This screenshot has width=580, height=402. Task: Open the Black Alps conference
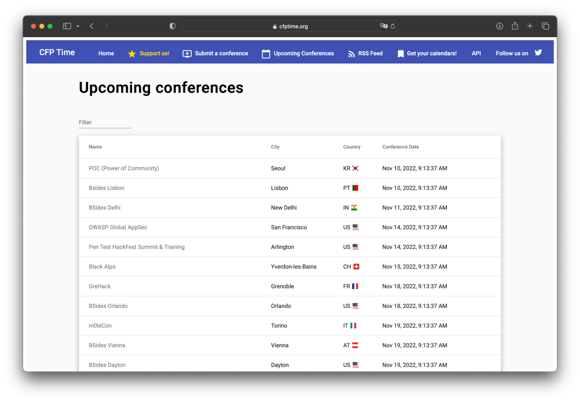click(x=102, y=267)
